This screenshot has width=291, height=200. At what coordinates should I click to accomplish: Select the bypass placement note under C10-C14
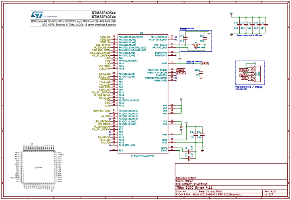(249, 35)
